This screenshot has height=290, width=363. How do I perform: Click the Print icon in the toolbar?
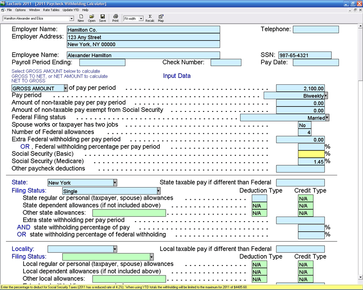(x=116, y=17)
